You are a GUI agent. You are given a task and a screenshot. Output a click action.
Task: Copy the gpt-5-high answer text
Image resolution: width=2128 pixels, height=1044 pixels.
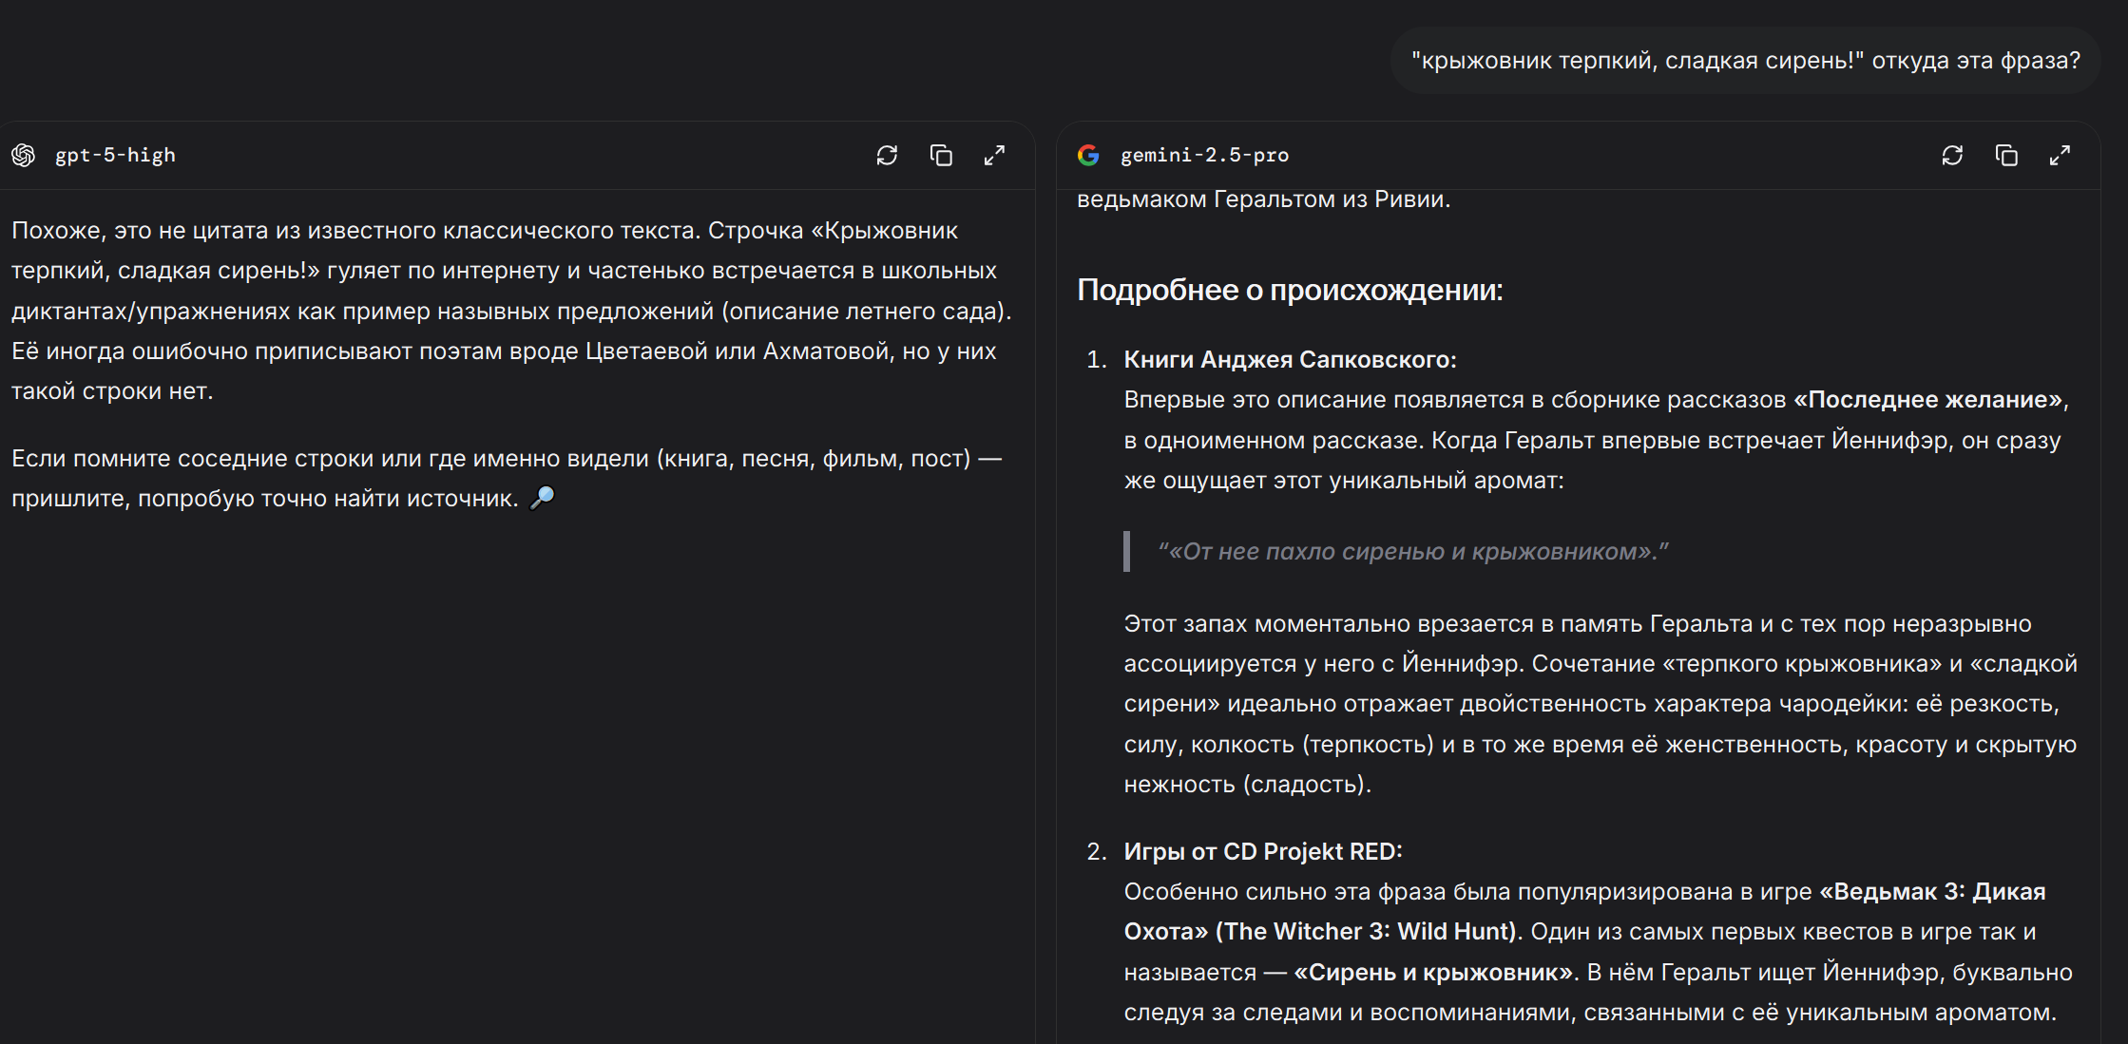941,155
